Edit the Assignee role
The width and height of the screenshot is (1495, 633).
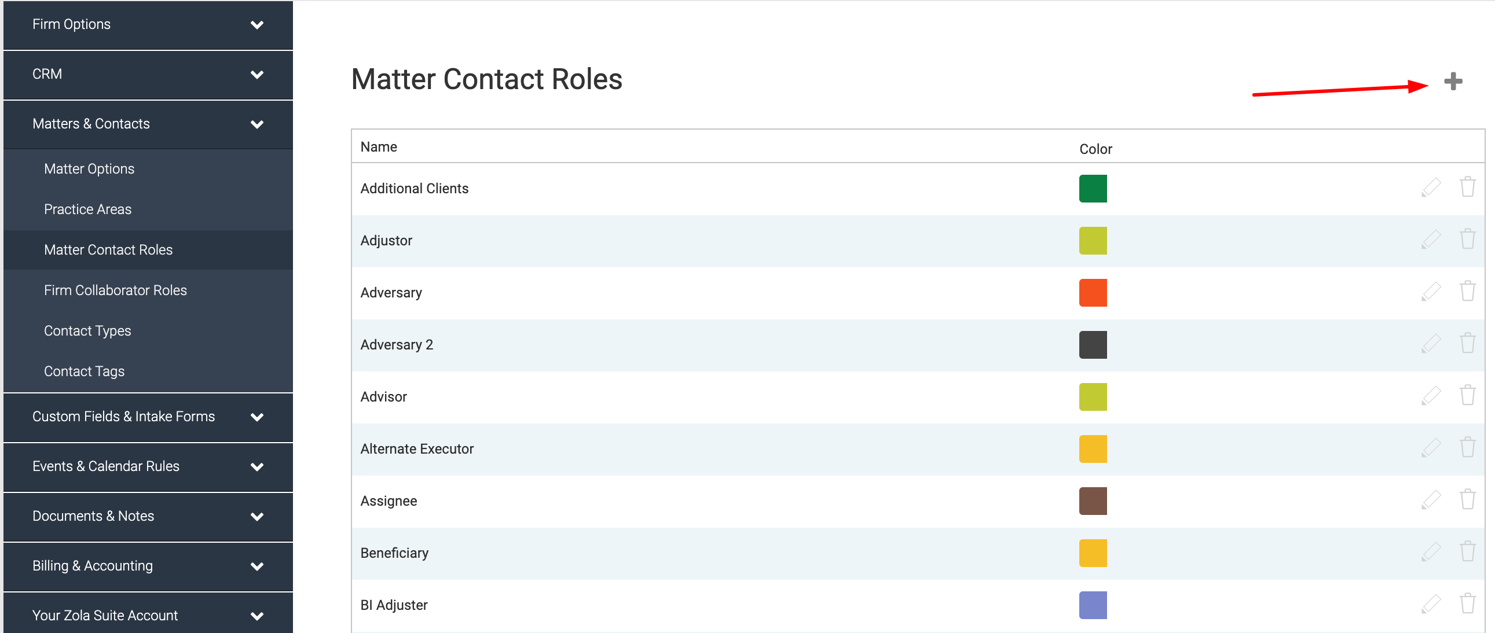point(1431,499)
